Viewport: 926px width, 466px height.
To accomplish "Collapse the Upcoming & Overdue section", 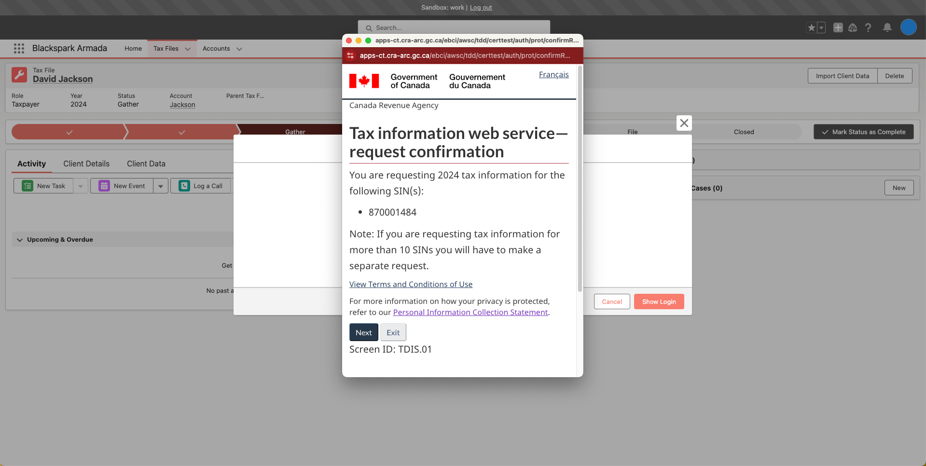I will (20, 240).
